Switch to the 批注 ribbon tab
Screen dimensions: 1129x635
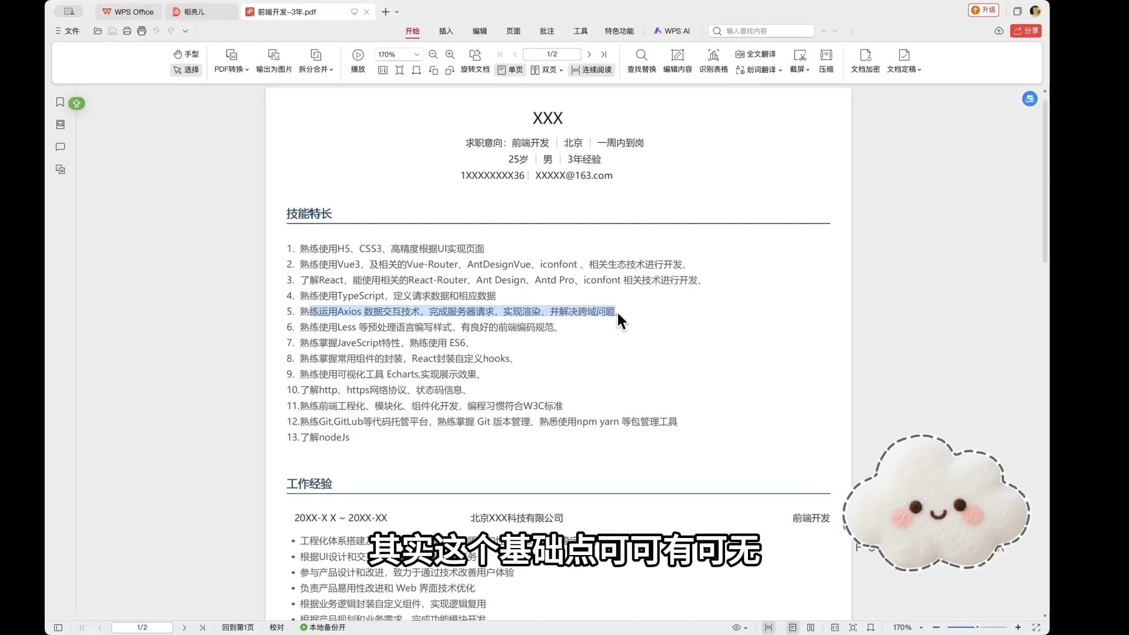547,31
